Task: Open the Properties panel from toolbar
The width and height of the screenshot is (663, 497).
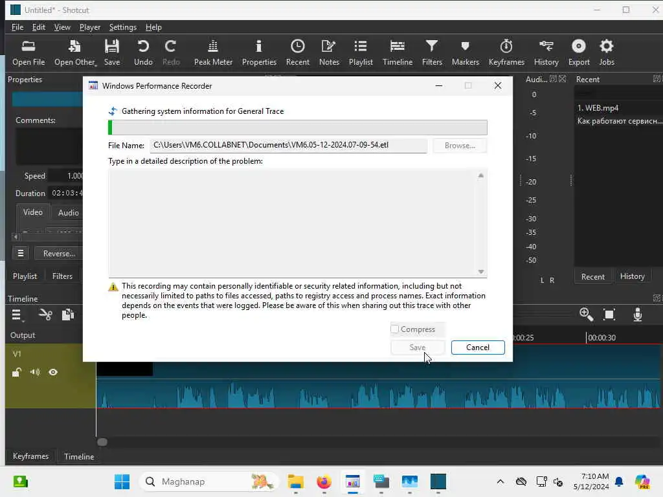Action: point(259,52)
